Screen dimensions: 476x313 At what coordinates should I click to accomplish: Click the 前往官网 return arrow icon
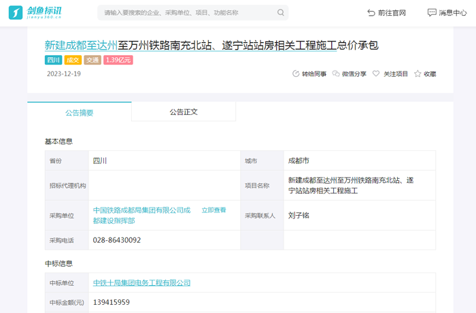point(371,13)
